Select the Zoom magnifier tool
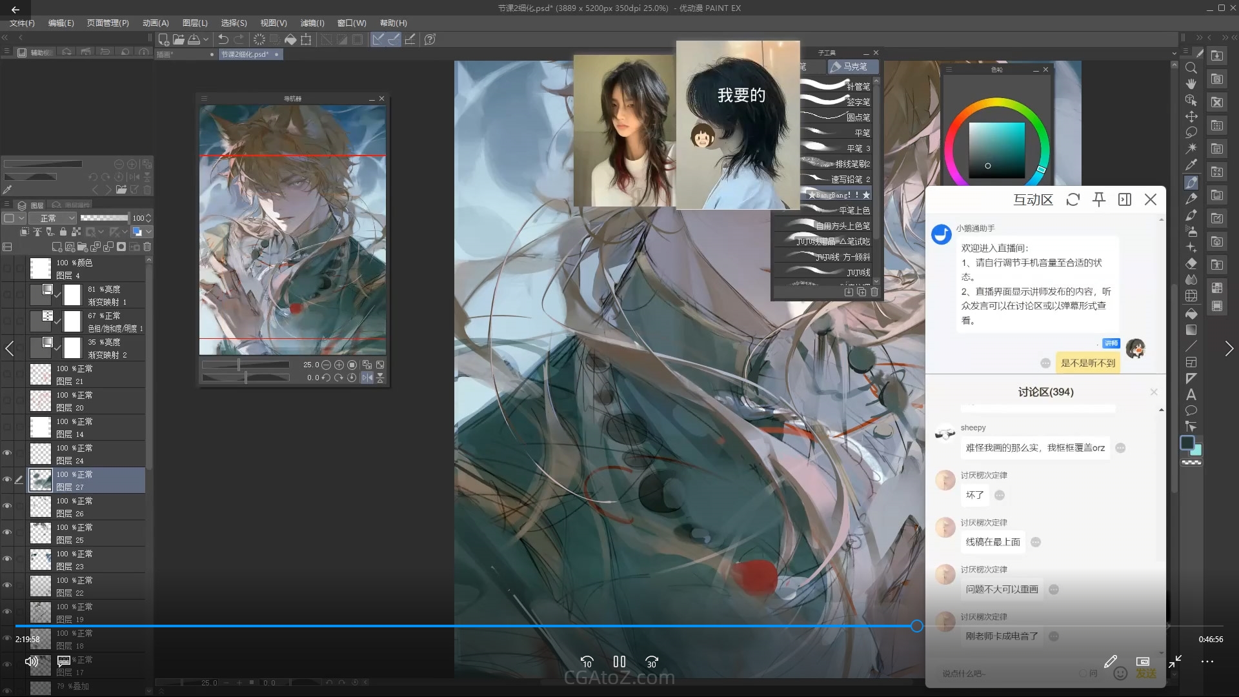The width and height of the screenshot is (1239, 697). click(x=1191, y=68)
